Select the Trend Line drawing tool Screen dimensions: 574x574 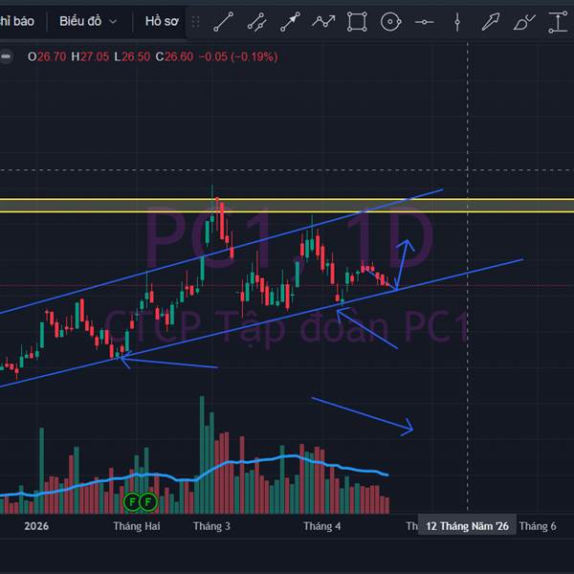point(223,22)
